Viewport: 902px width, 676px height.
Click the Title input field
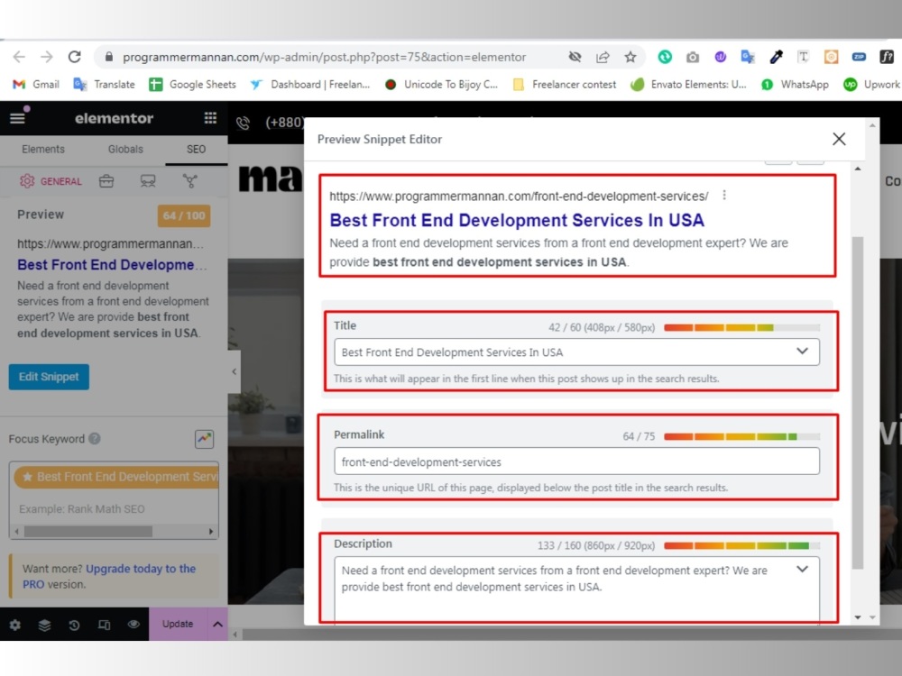click(576, 352)
